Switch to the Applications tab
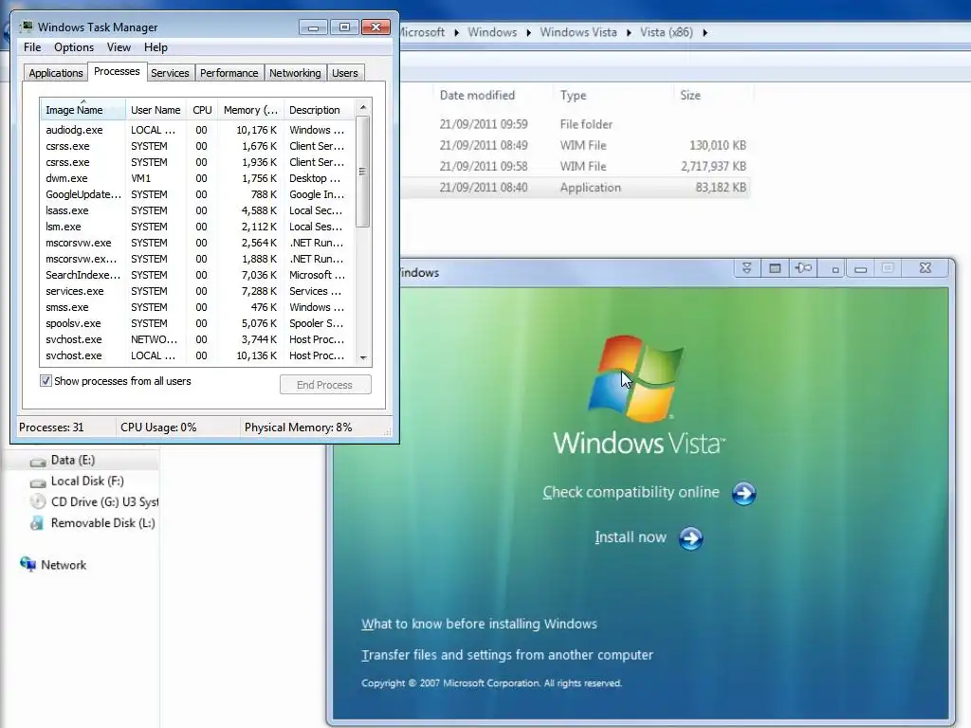This screenshot has height=728, width=971. [56, 73]
